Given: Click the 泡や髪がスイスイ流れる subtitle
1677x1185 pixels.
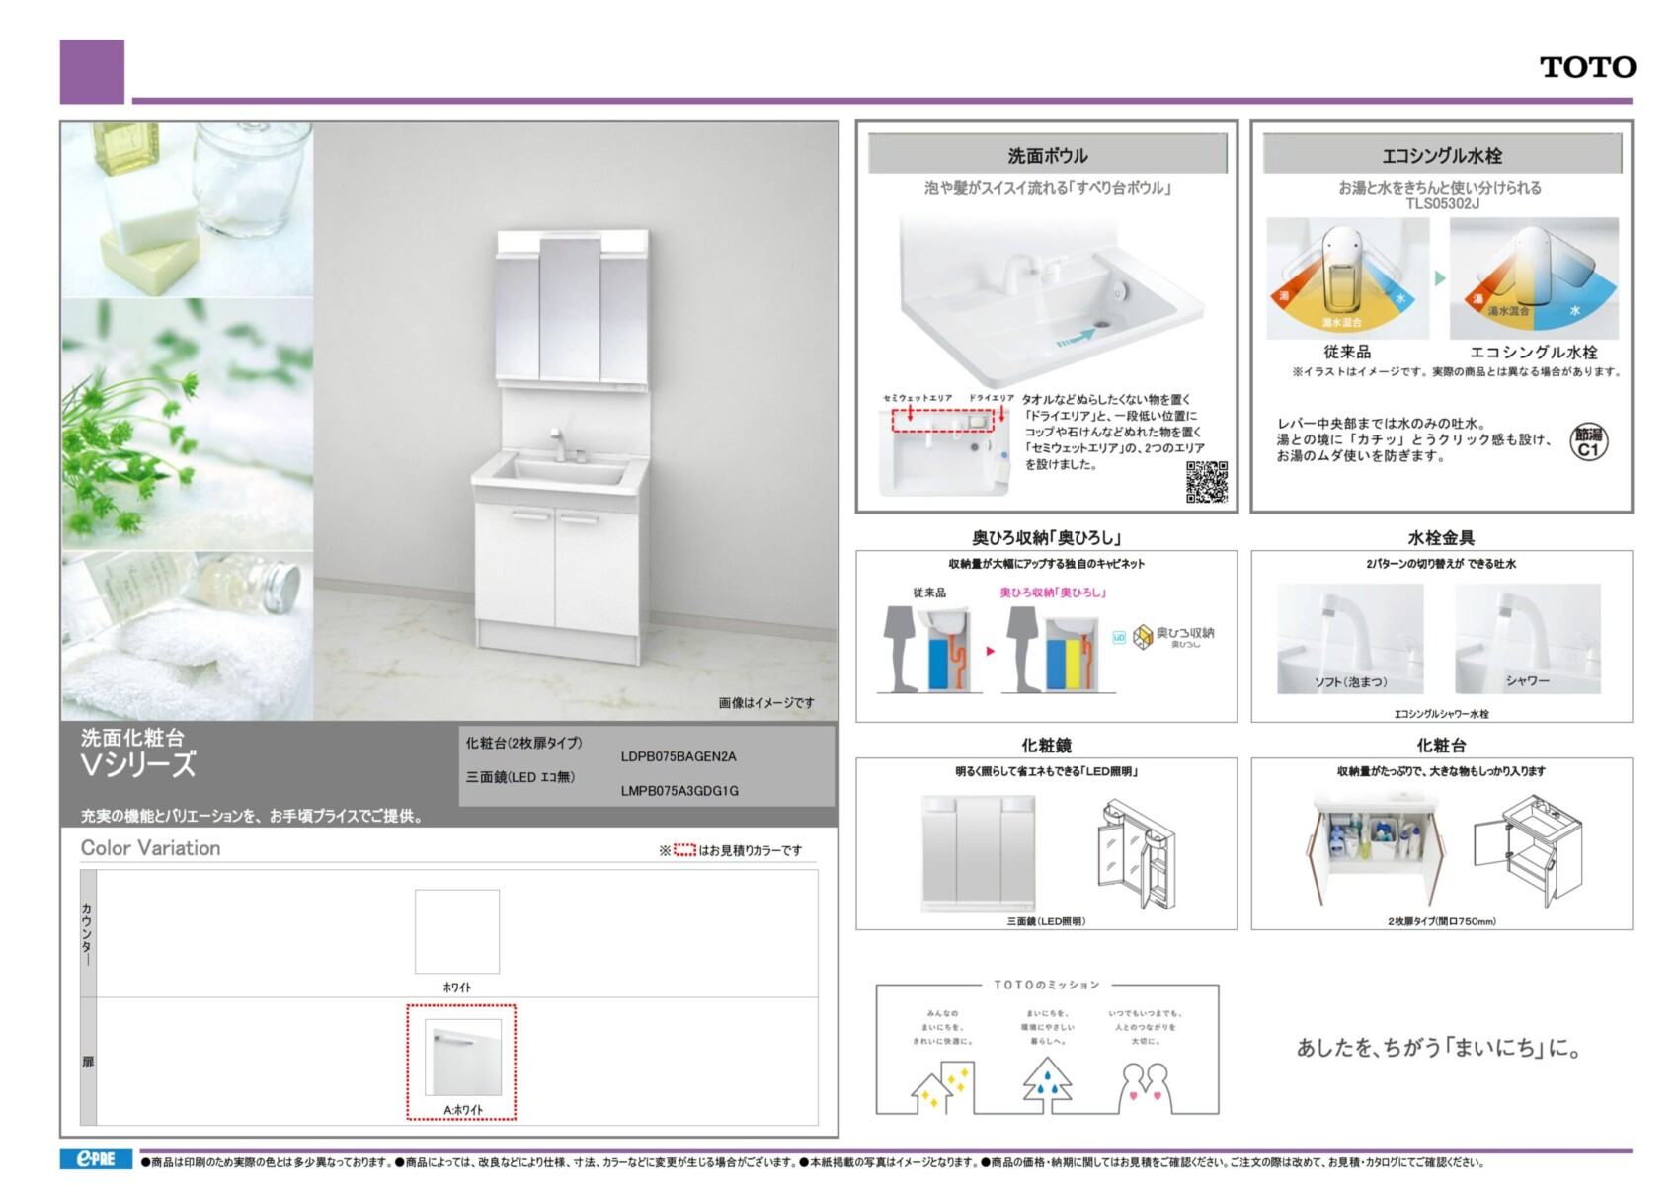Looking at the screenshot, I should [x=1047, y=188].
